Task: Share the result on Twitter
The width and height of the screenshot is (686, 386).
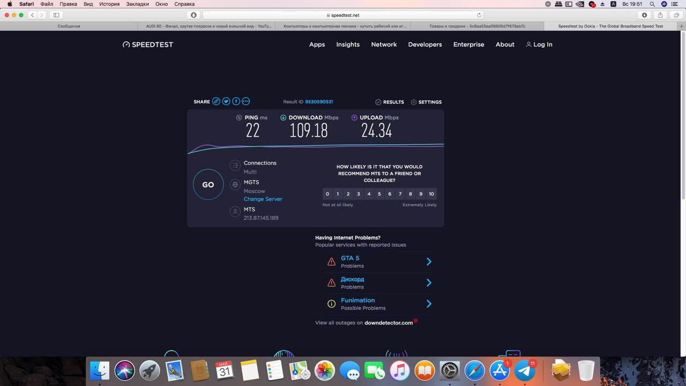Action: tap(226, 101)
